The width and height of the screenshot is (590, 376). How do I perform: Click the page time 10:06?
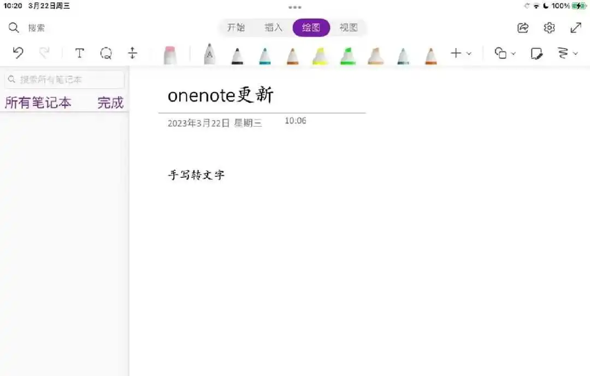[x=296, y=121]
